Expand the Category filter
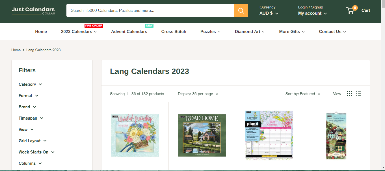Image resolution: width=385 pixels, height=171 pixels. (x=30, y=84)
